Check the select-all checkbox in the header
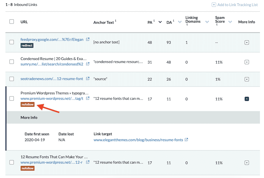This screenshot has height=178, width=264. pyautogui.click(x=12, y=21)
